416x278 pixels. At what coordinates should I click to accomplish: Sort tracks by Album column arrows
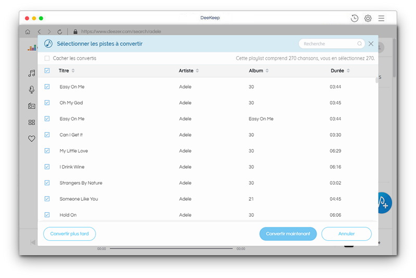(x=267, y=71)
